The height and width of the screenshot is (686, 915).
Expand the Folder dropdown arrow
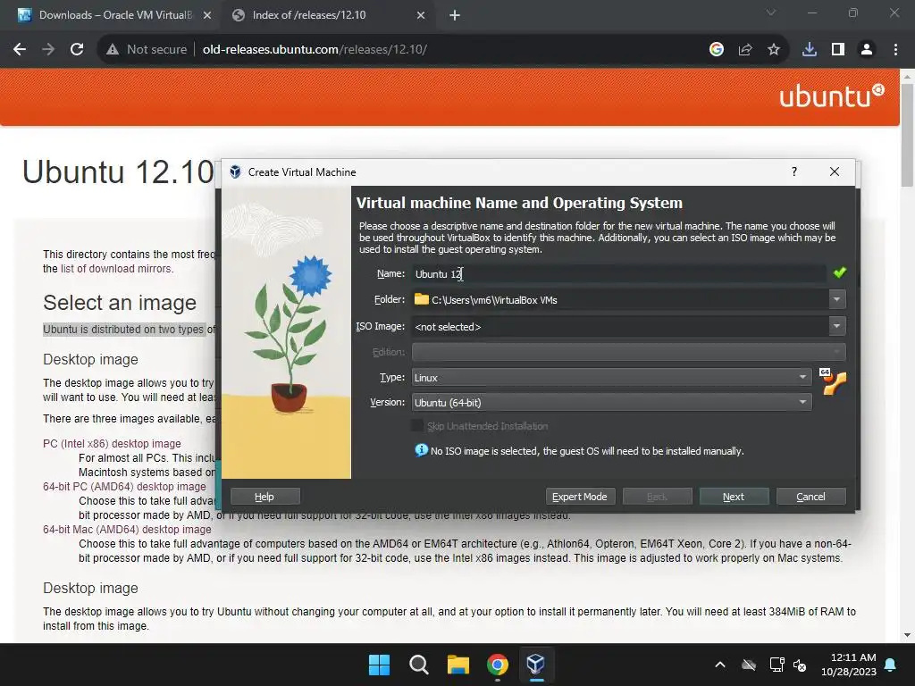[x=836, y=299]
